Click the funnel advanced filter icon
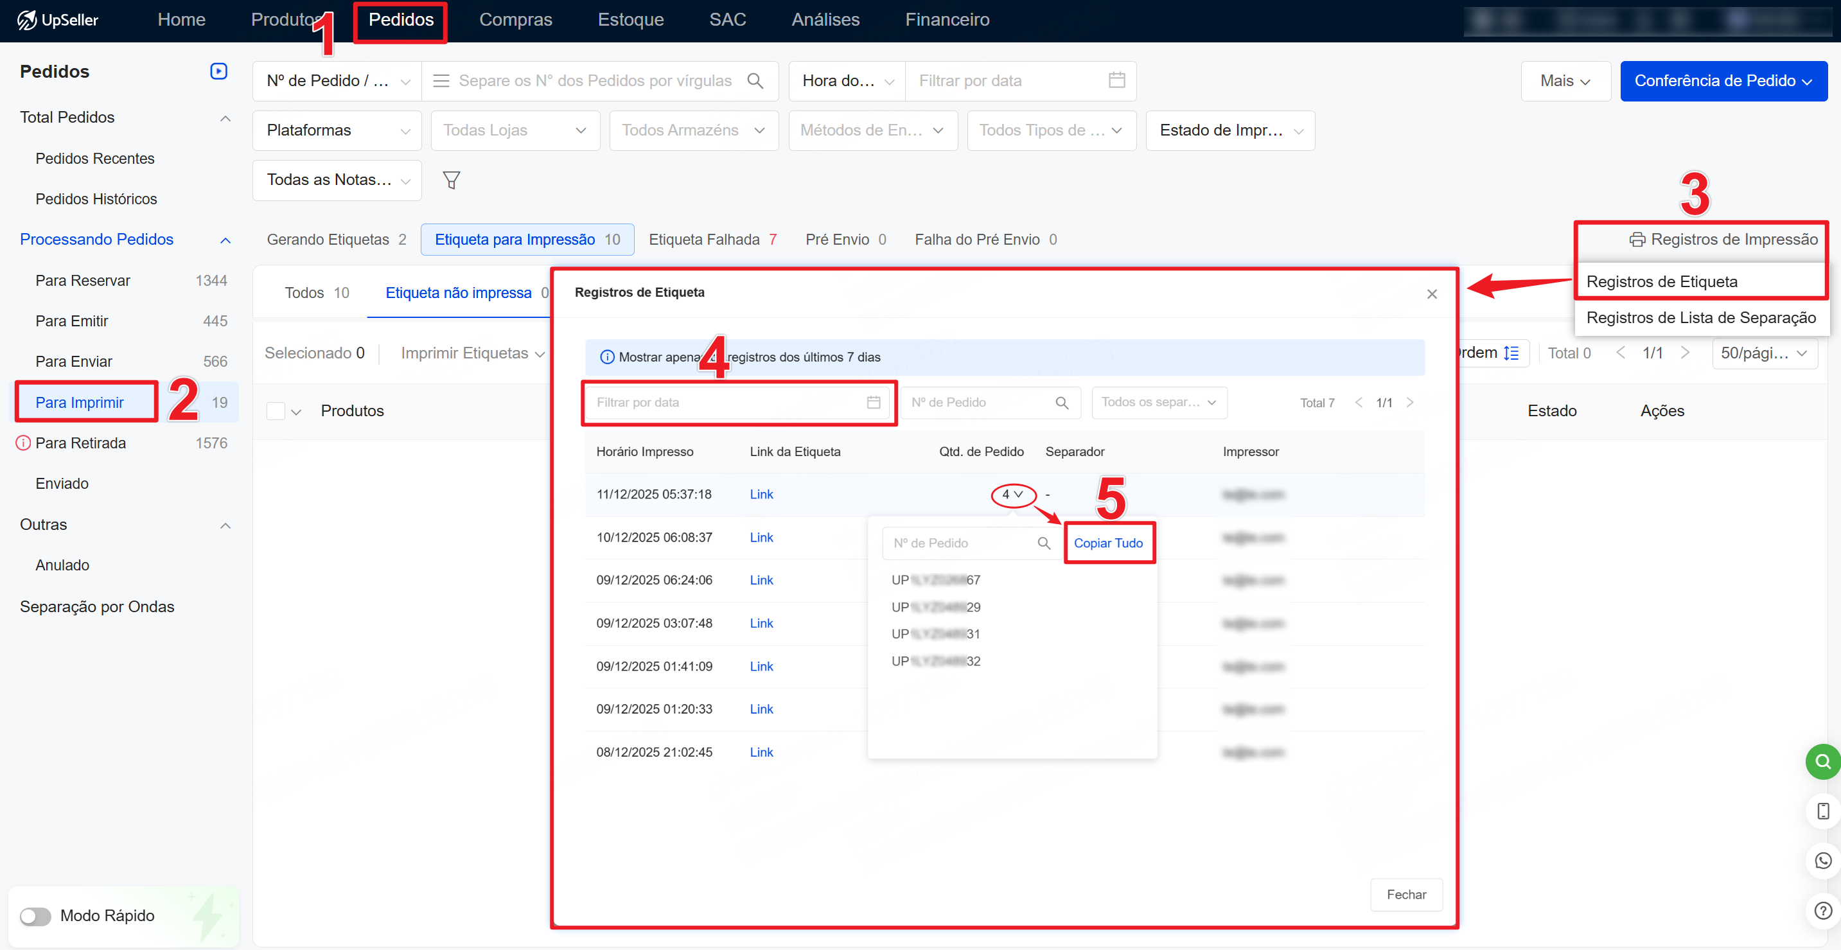 point(451,180)
